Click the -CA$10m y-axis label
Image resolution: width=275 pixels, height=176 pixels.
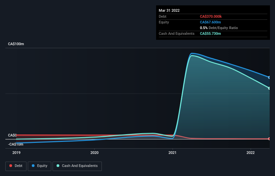coord(16,145)
